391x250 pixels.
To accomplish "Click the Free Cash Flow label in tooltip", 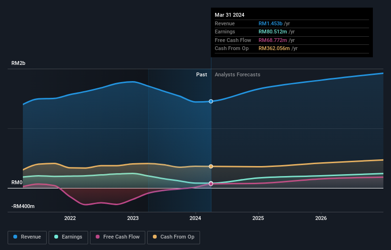I will pos(233,40).
